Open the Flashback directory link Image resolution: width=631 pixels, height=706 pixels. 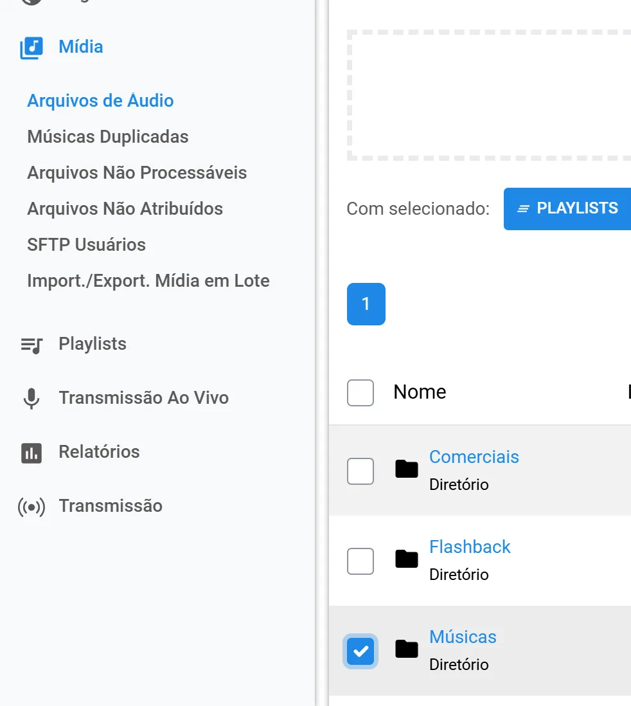coord(470,547)
